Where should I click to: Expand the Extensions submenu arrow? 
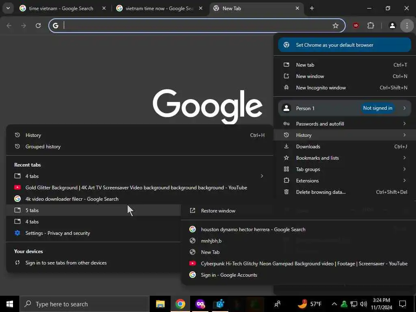[404, 181]
